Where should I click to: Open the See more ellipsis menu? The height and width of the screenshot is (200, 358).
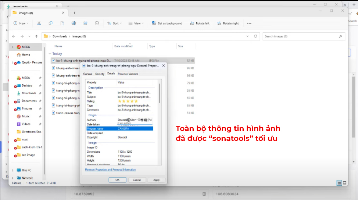249,23
